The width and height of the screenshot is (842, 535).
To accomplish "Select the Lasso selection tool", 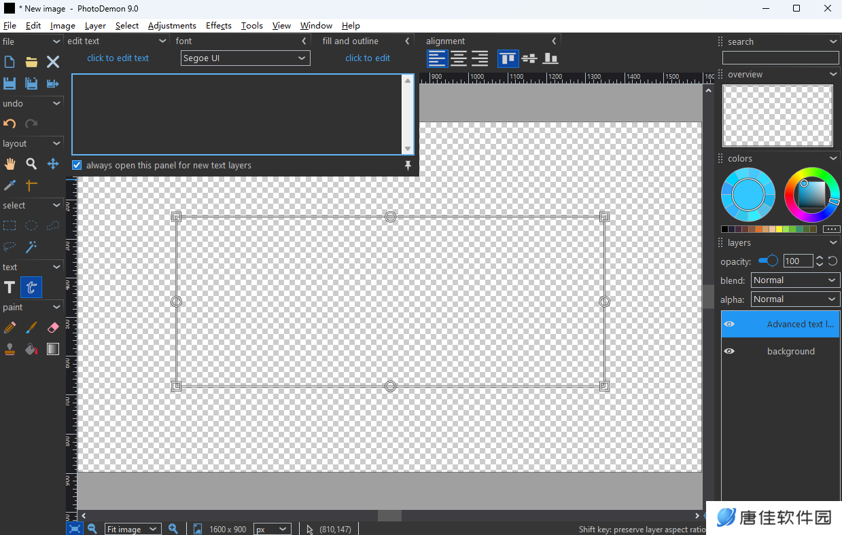I will click(x=10, y=246).
